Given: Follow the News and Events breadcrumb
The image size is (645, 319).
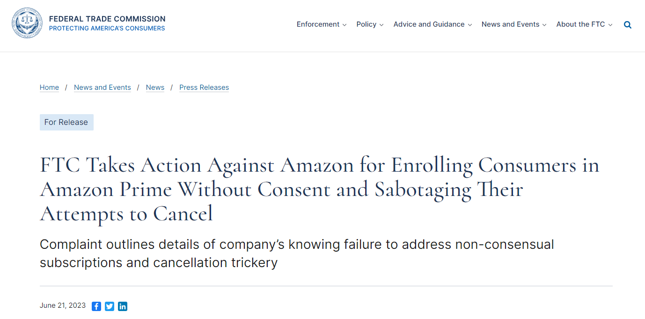Looking at the screenshot, I should click(x=103, y=87).
